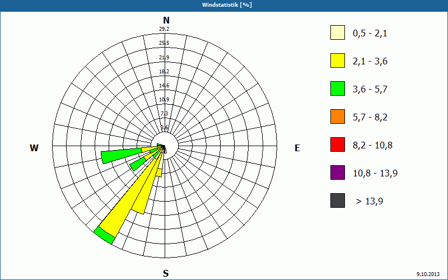Click the green west-south-west wind bar segment

coord(122,156)
